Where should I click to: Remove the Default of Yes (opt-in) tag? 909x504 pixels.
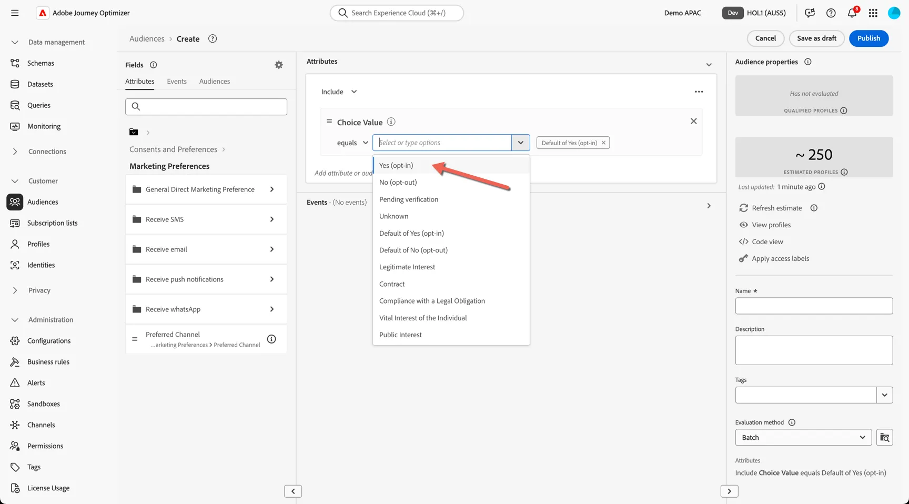pos(604,143)
